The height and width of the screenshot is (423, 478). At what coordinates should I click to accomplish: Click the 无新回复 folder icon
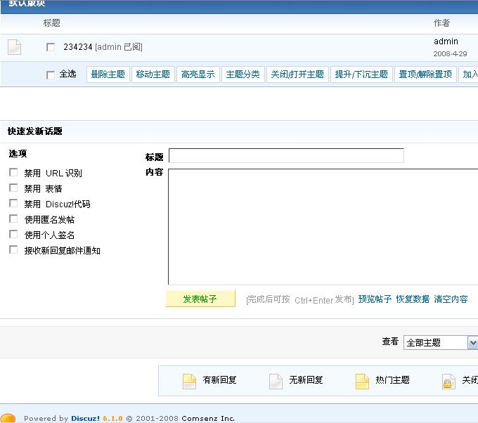[276, 381]
